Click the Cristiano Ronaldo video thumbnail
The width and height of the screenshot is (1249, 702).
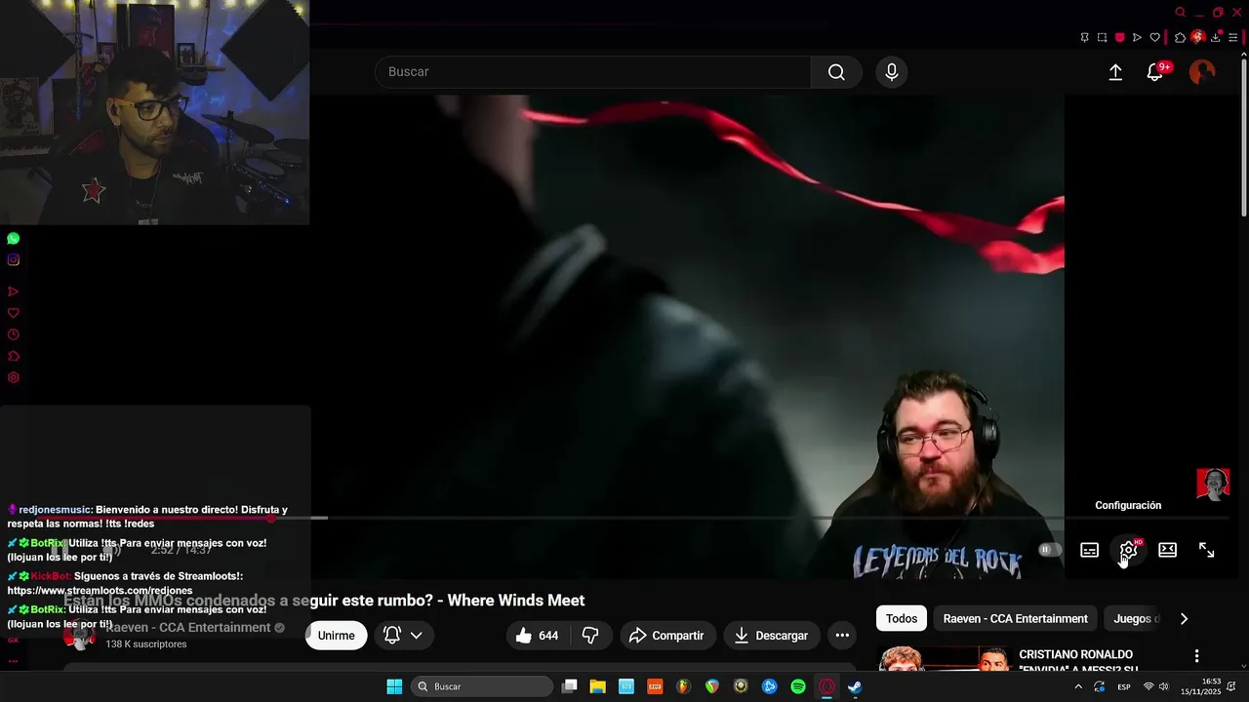coord(945,660)
